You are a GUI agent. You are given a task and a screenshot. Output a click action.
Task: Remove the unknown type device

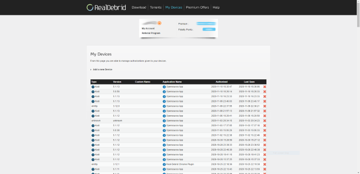click(x=264, y=121)
